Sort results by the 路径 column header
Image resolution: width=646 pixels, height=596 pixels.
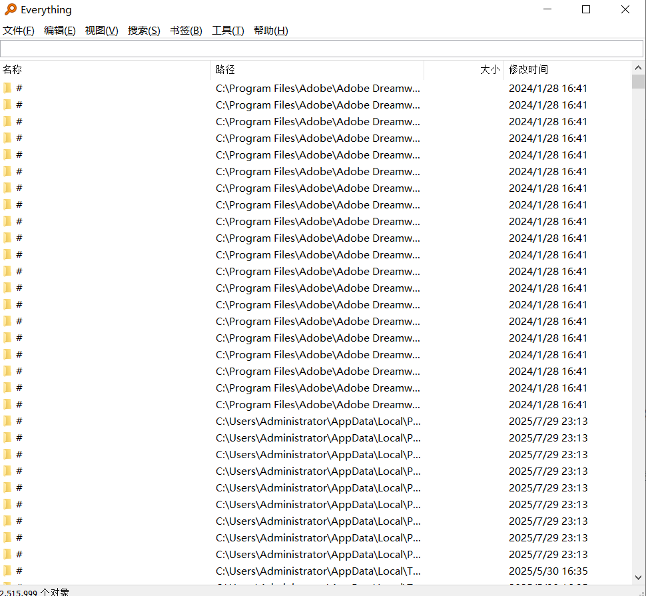coord(316,69)
